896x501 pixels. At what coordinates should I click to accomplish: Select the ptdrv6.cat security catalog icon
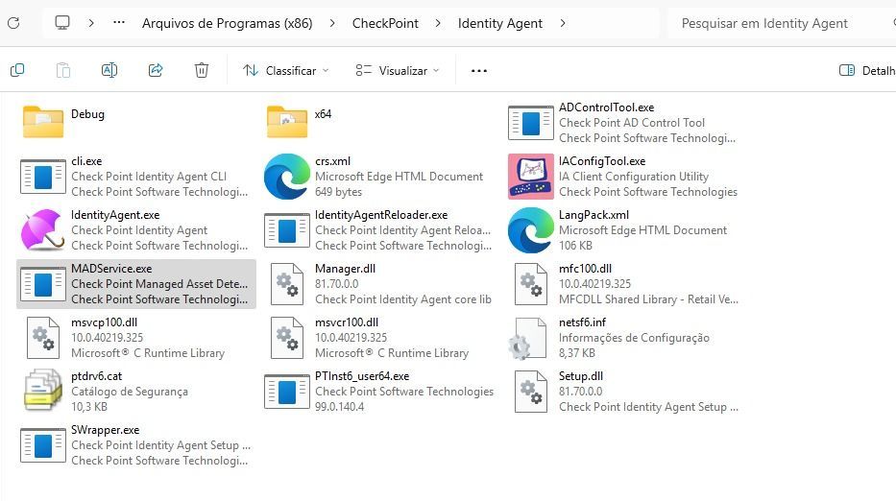[42, 392]
